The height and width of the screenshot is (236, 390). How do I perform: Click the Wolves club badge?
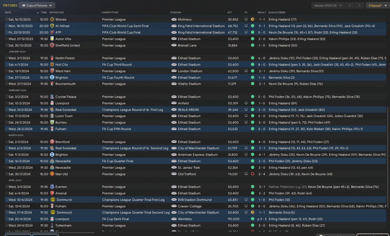pos(52,19)
